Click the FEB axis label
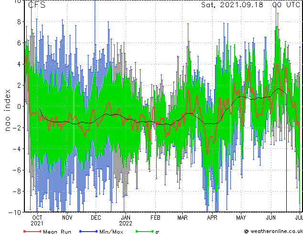The height and width of the screenshot is (234, 303). [155, 218]
